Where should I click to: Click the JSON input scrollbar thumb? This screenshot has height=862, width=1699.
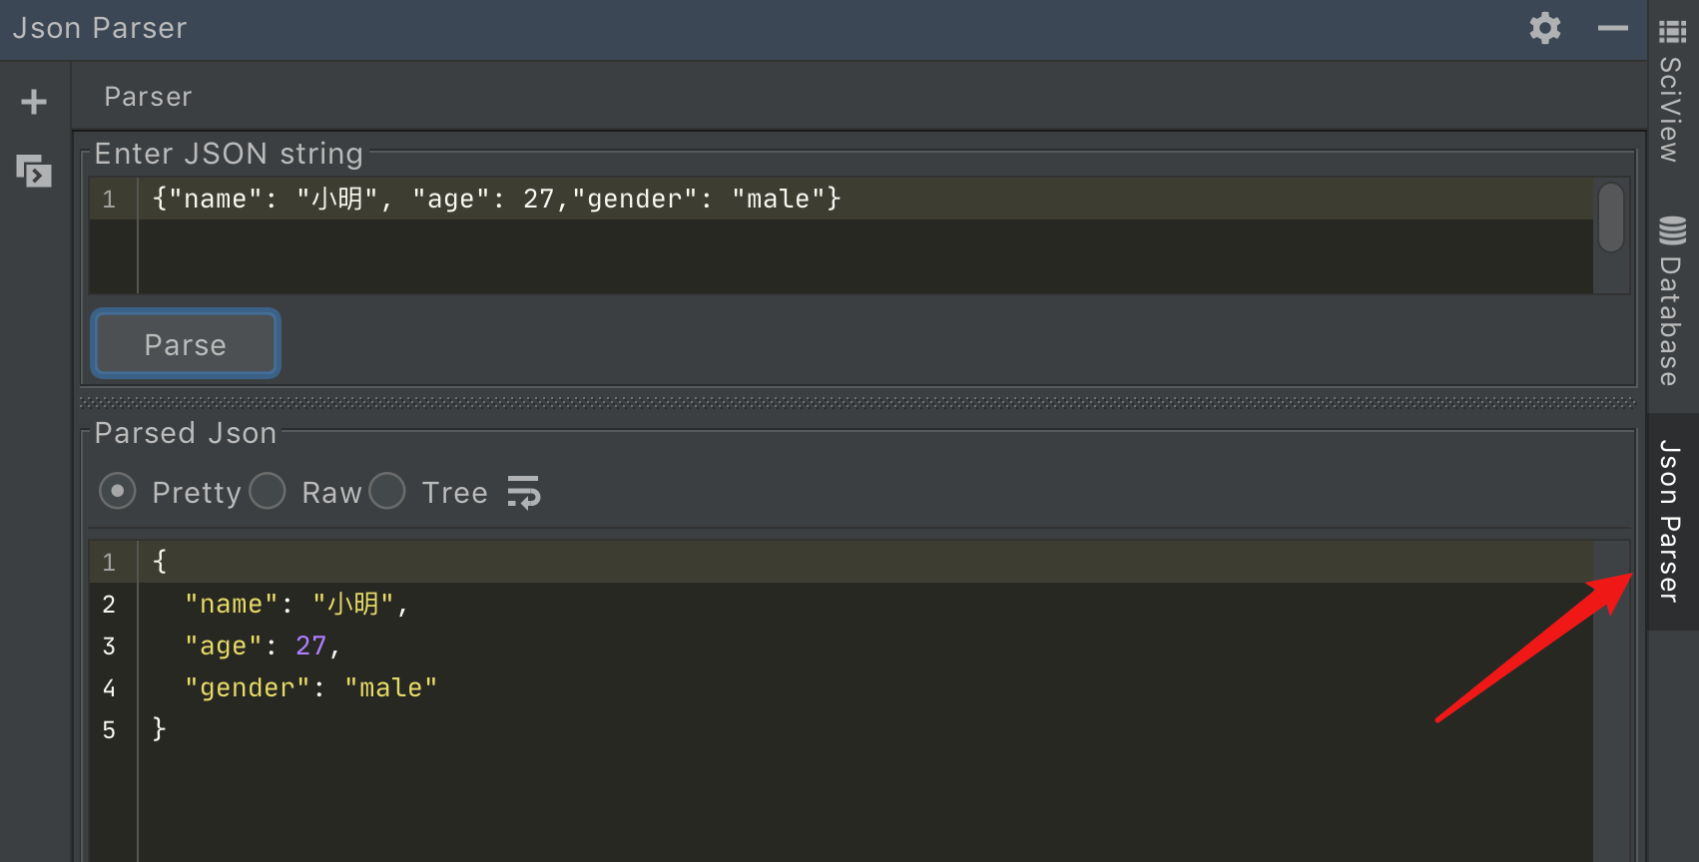pos(1610,216)
